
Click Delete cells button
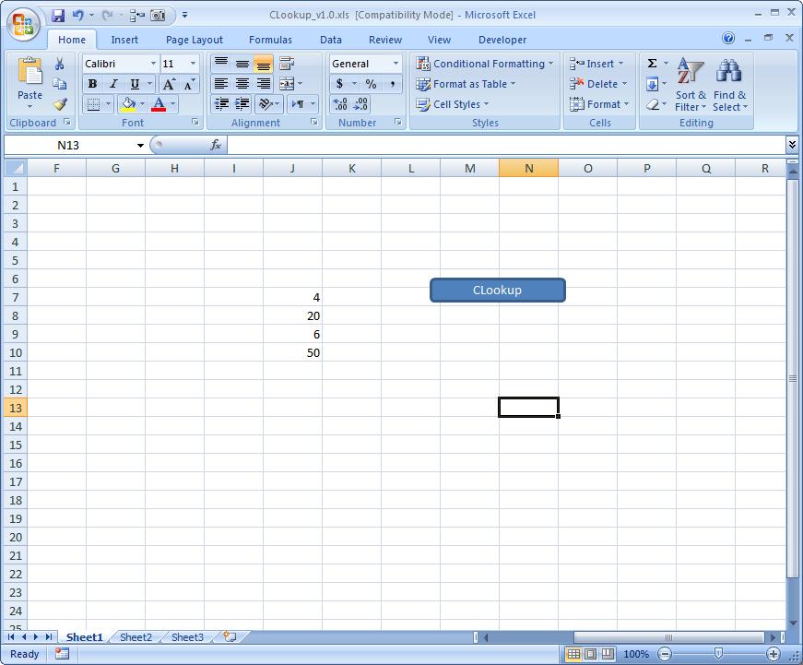pos(598,84)
